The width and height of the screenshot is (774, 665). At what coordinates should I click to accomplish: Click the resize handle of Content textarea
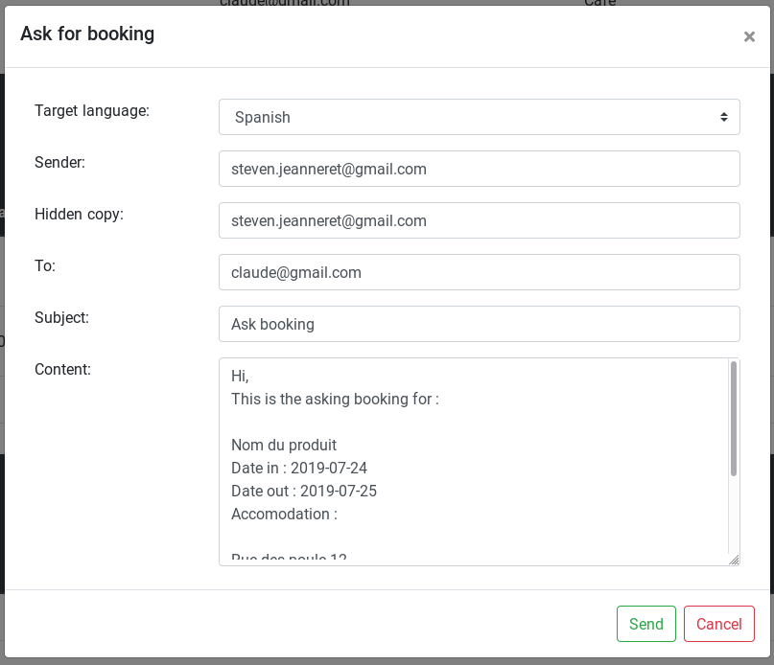coord(734,560)
